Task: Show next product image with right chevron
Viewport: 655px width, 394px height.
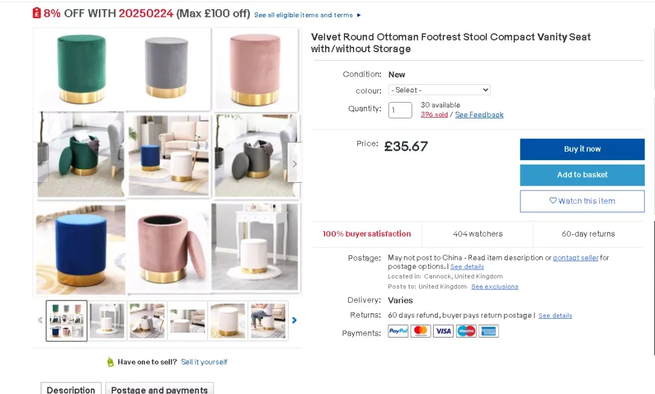Action: pos(295,163)
